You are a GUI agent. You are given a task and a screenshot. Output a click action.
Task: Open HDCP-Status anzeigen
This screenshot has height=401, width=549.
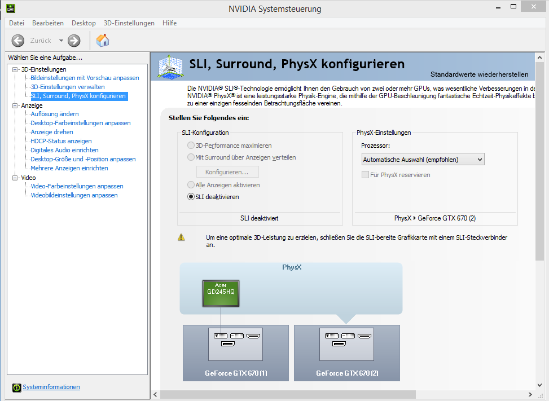pyautogui.click(x=61, y=141)
